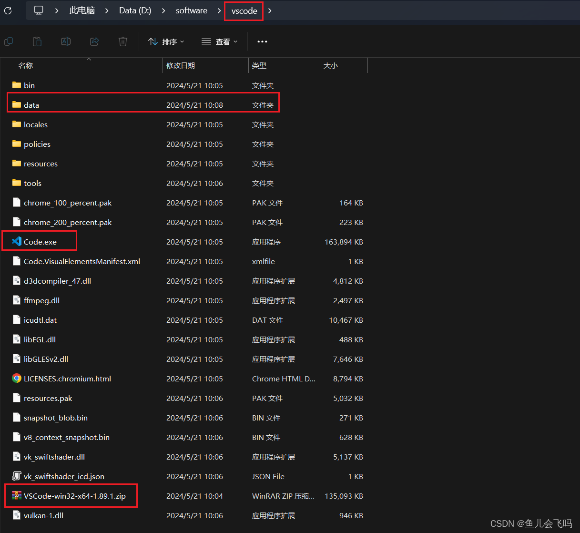Click the '2024/5/21 10:08' date cell
580x533 pixels.
point(194,105)
